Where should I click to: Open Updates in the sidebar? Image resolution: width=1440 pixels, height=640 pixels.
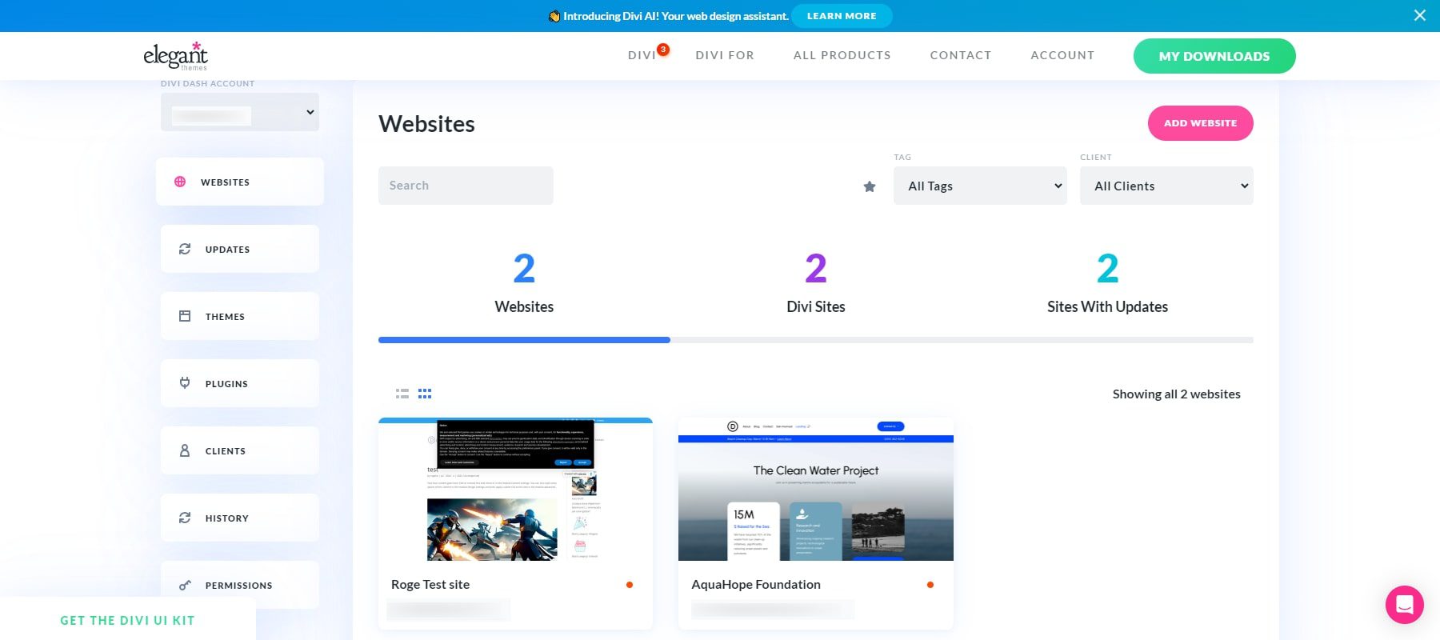pos(240,249)
